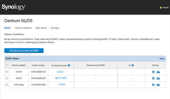This screenshot has width=170, height=99.
Task: Open the info icon beside the IP column
Action: (132, 65)
